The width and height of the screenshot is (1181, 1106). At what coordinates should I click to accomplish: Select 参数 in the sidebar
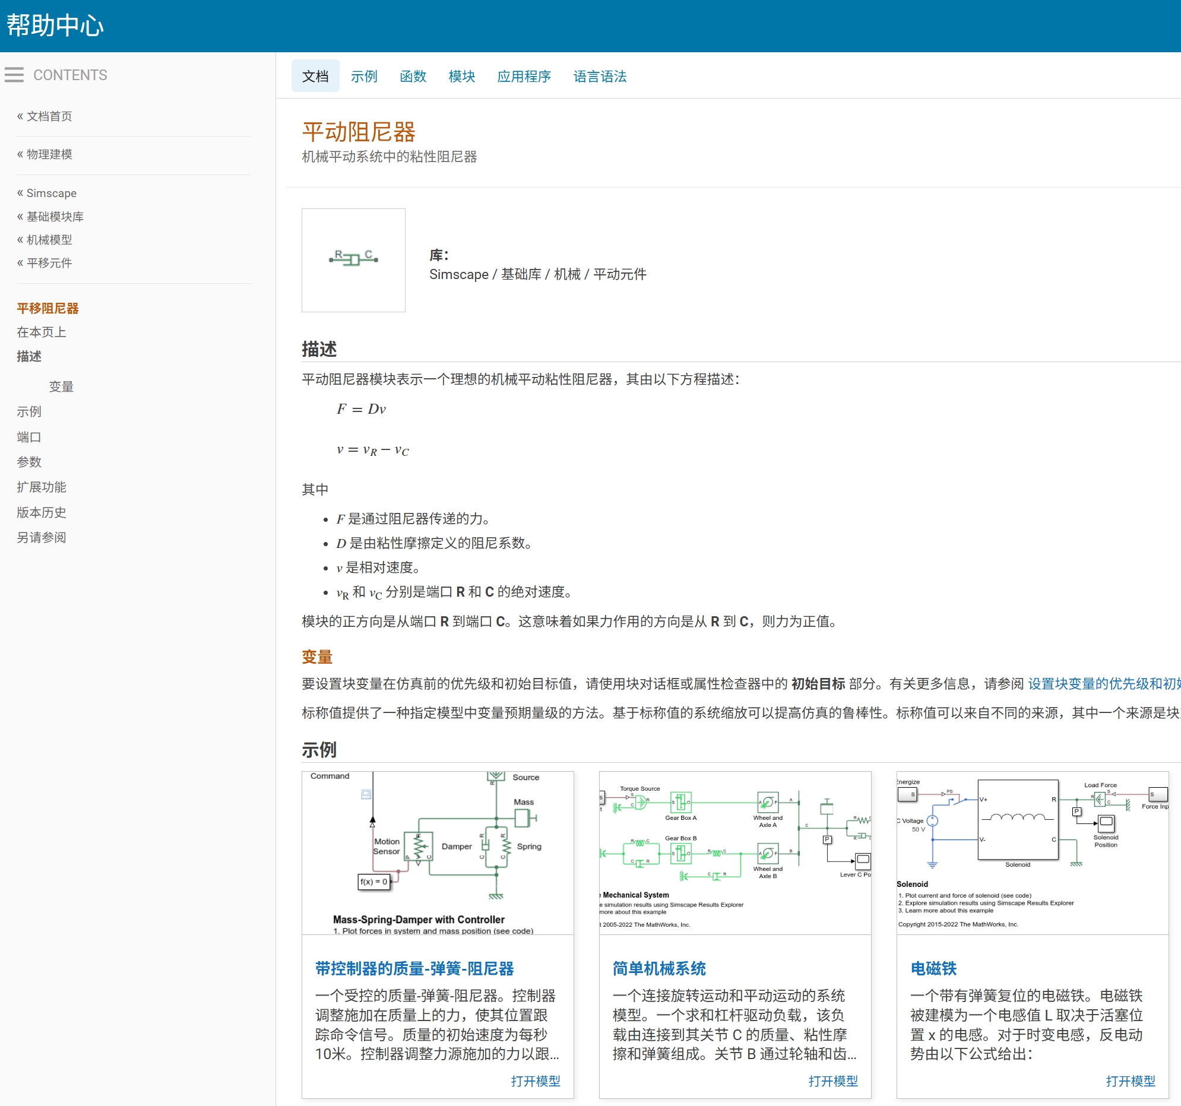[29, 462]
